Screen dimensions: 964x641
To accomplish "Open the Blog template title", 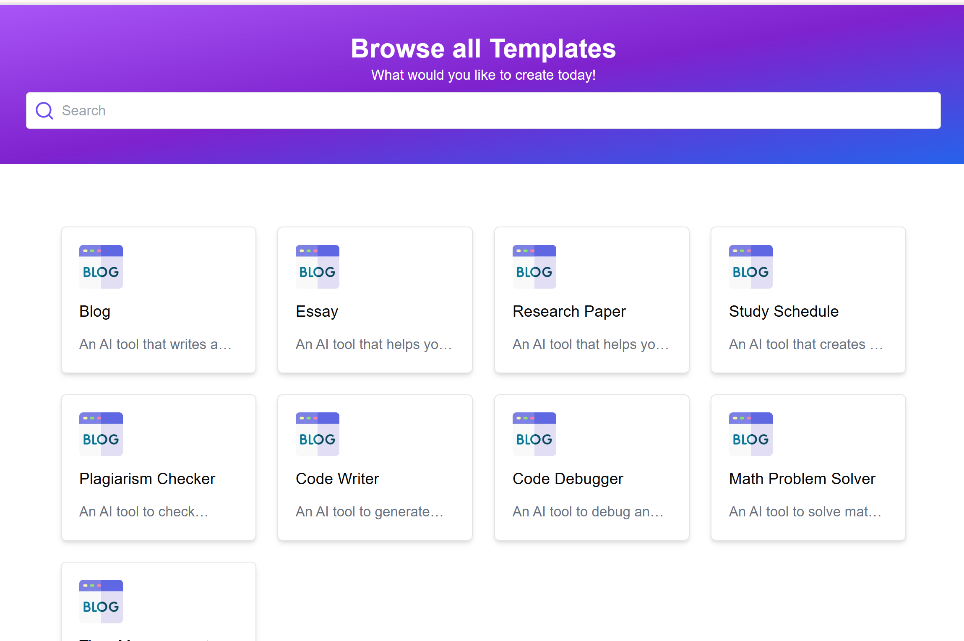I will [95, 312].
